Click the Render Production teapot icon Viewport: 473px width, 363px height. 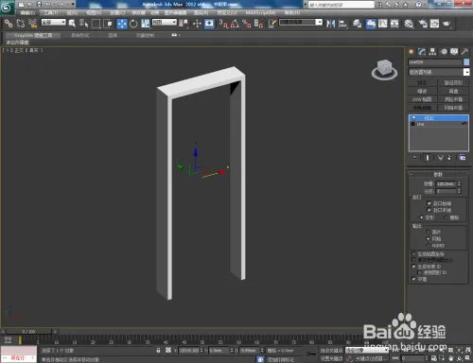(x=447, y=24)
